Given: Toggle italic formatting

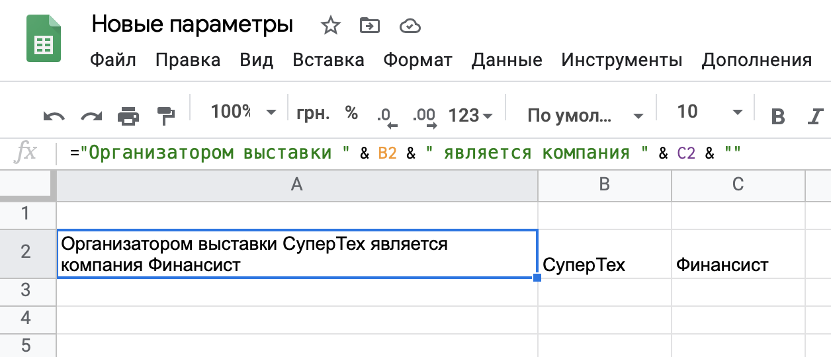Looking at the screenshot, I should (x=815, y=117).
